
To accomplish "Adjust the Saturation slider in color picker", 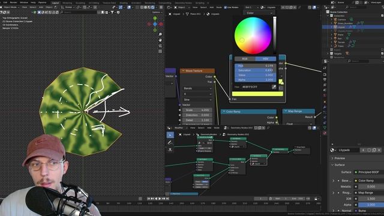I will pos(255,70).
